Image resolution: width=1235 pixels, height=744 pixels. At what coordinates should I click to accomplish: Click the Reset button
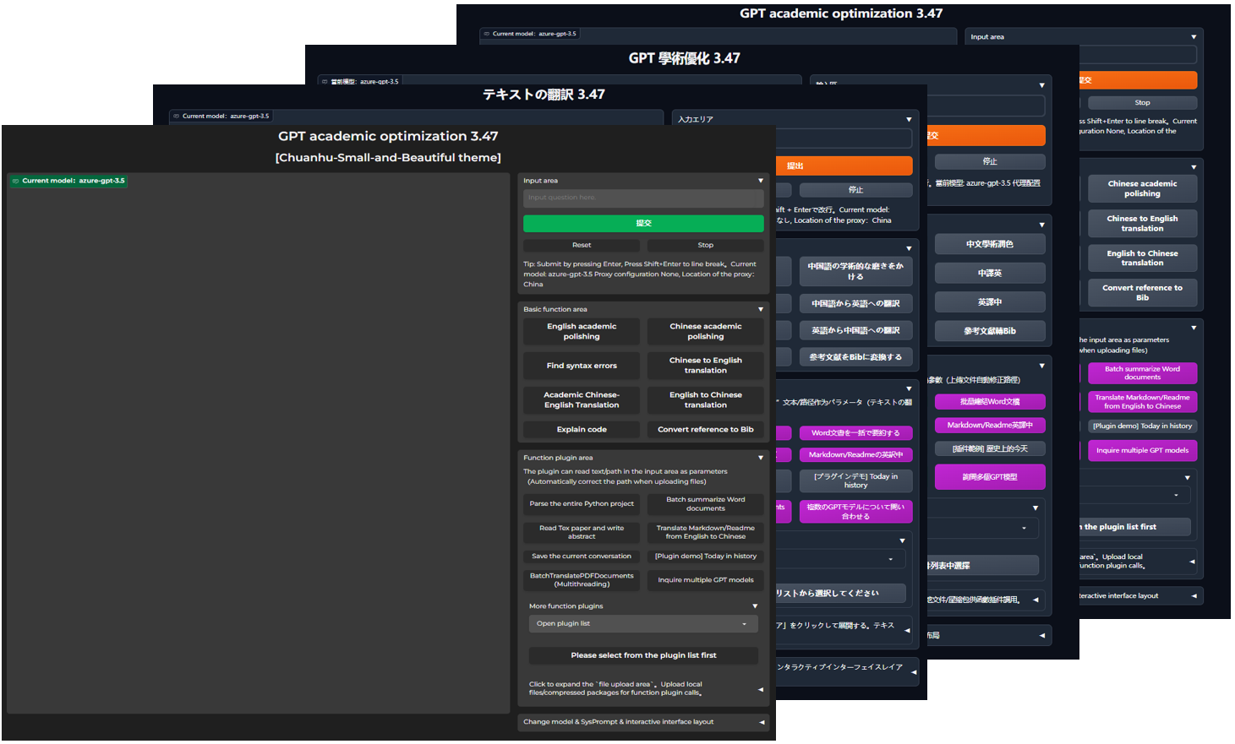(x=581, y=244)
